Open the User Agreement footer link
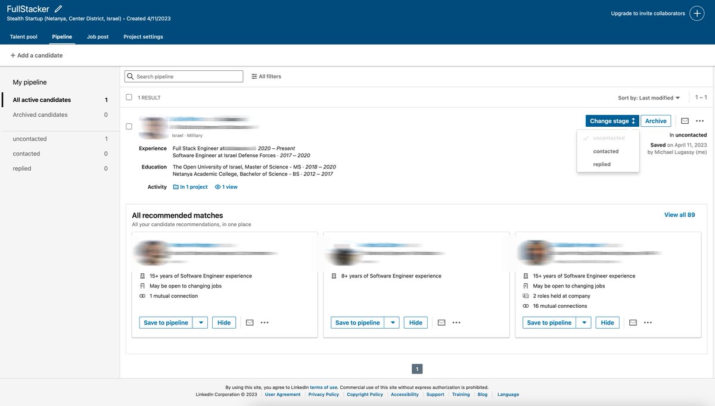715x406 pixels. click(283, 394)
